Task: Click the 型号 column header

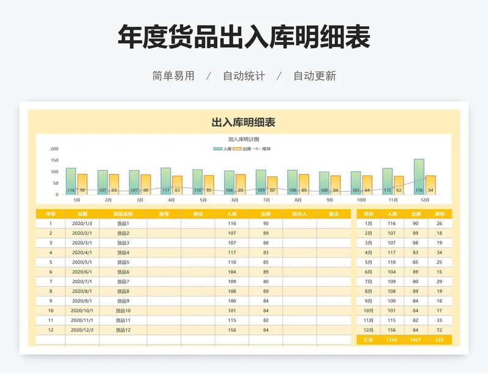Action: [x=163, y=214]
